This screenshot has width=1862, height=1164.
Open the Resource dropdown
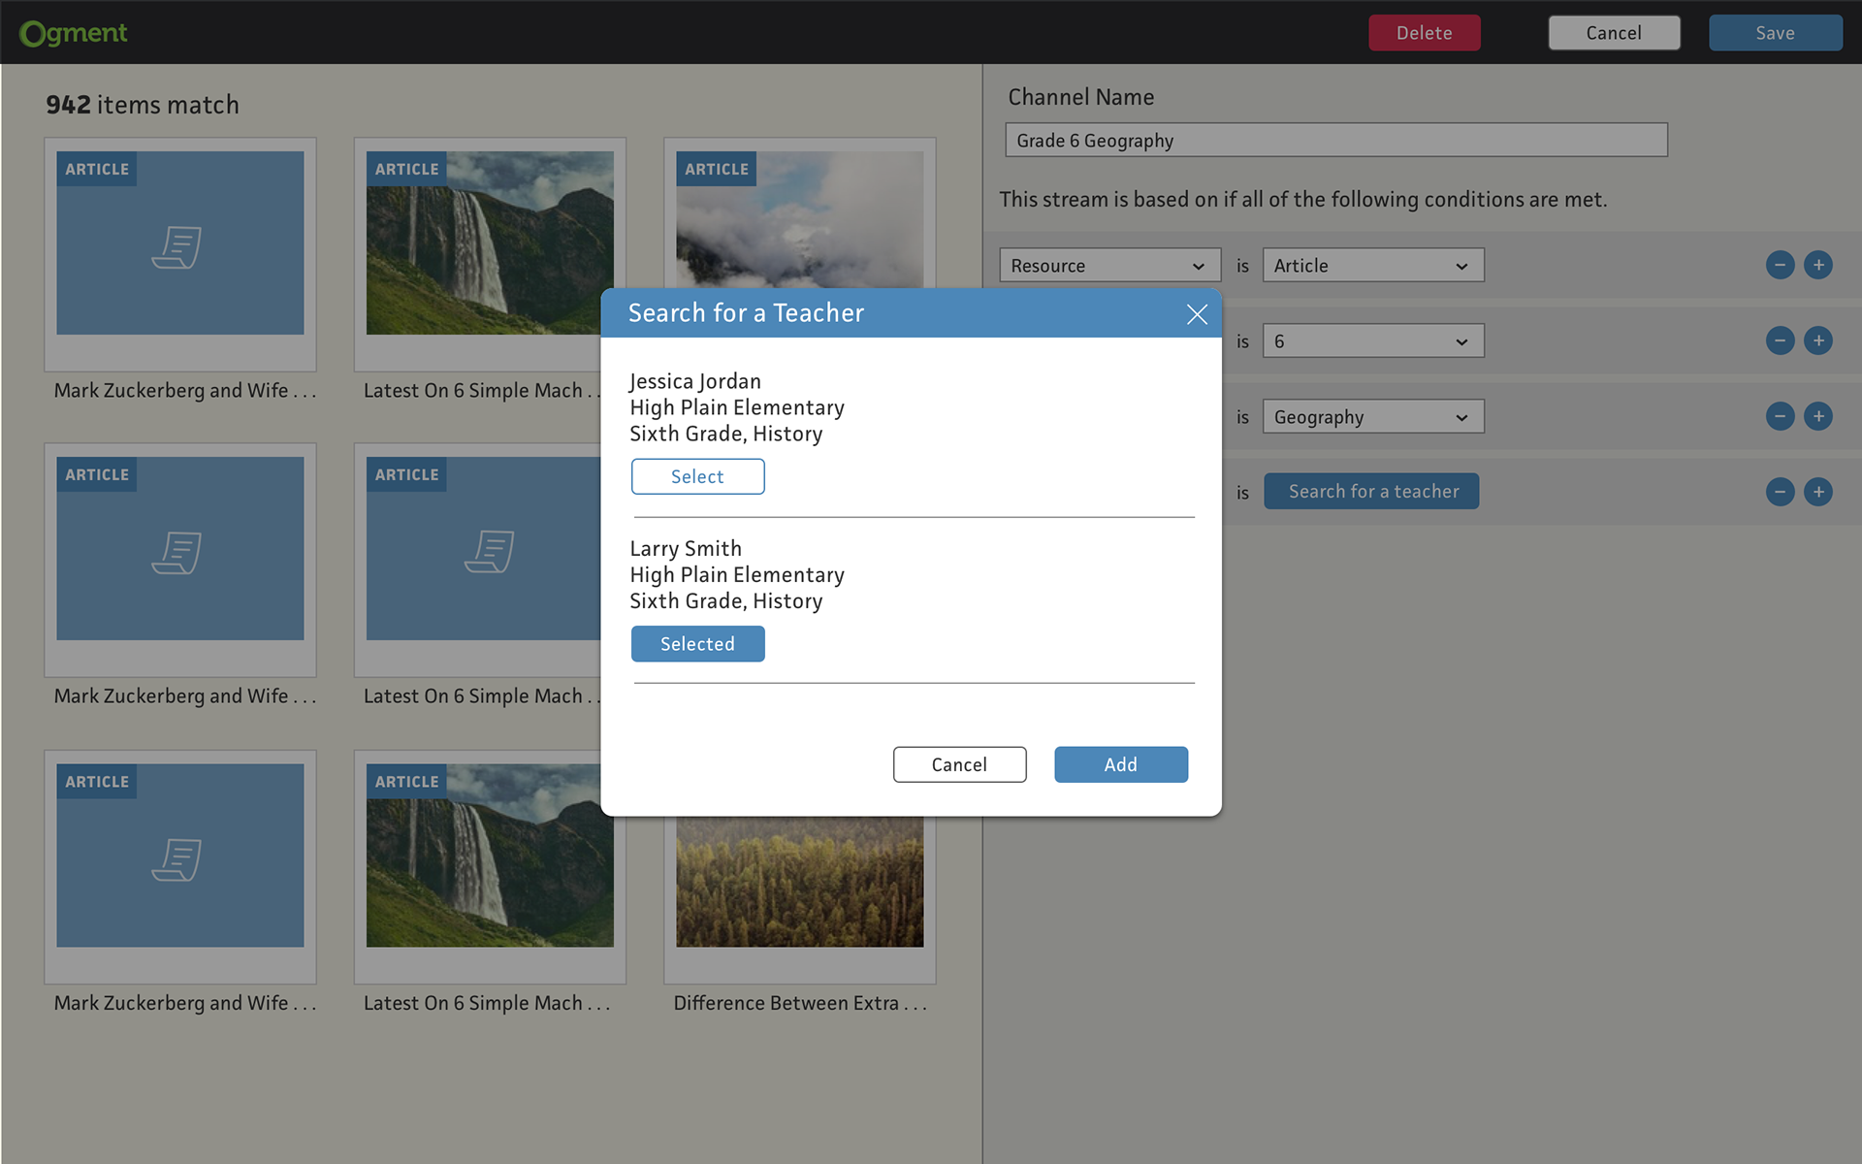tap(1109, 265)
